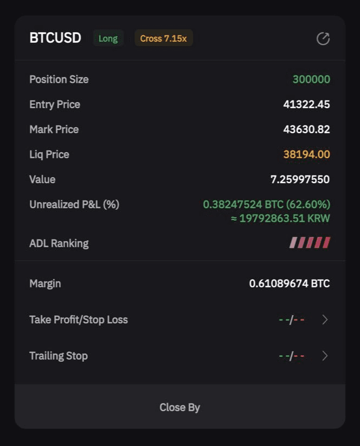Screen dimensions: 360x446
Task: Click the Margin value 0.61089674 BTC
Action: [290, 284]
